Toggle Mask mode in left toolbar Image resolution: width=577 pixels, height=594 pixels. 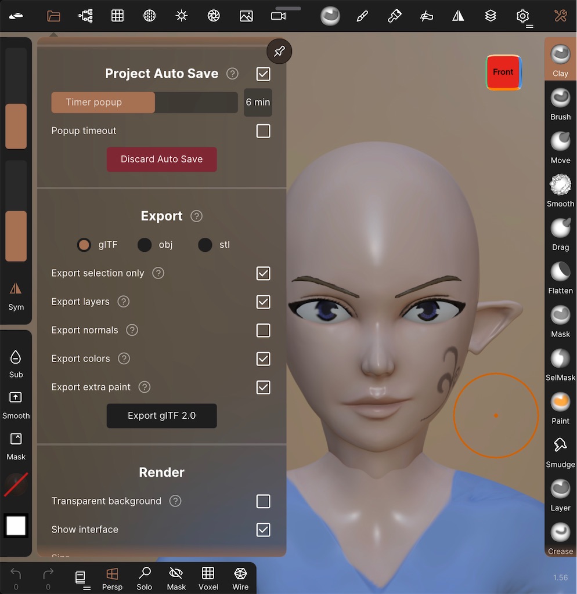coord(16,447)
